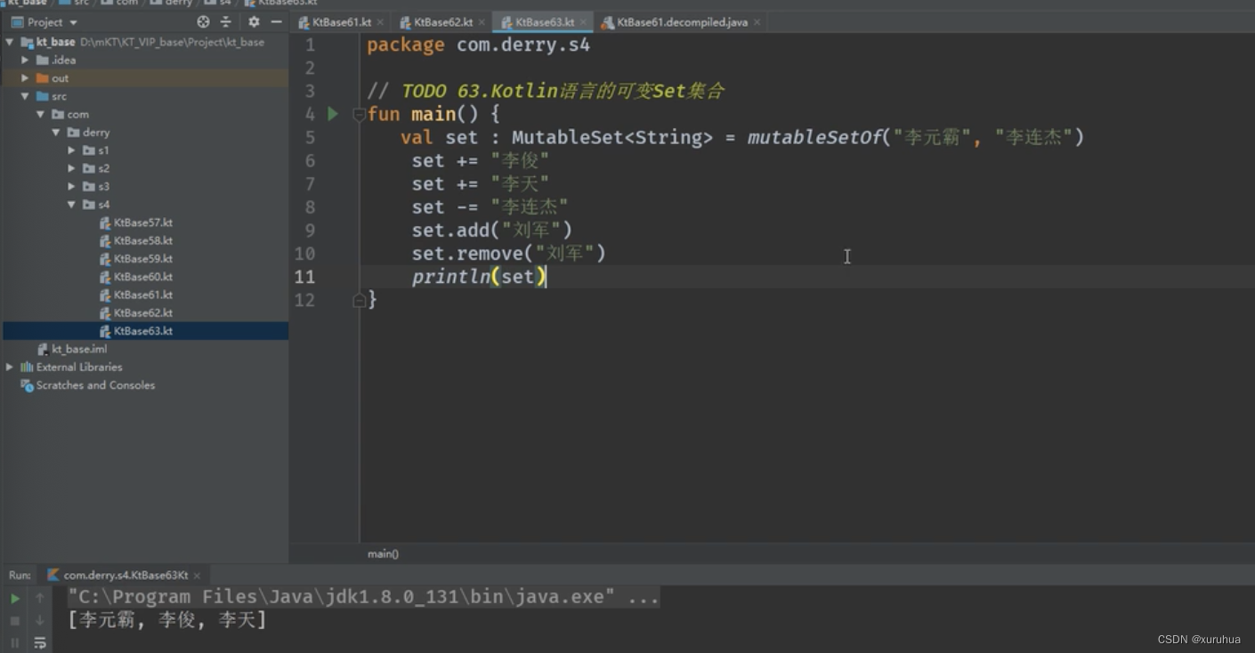
Task: Close the KtBase61.decompiled.java tab
Action: pyautogui.click(x=757, y=22)
